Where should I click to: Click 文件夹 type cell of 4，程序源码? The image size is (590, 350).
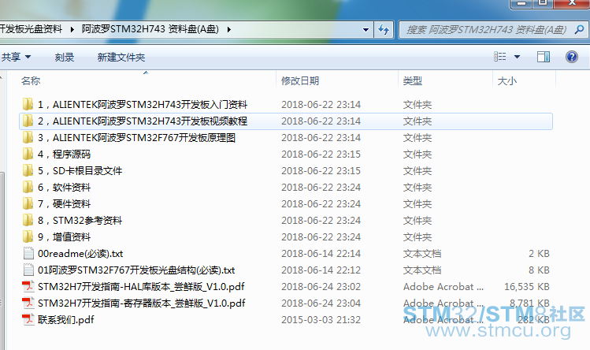click(x=417, y=154)
